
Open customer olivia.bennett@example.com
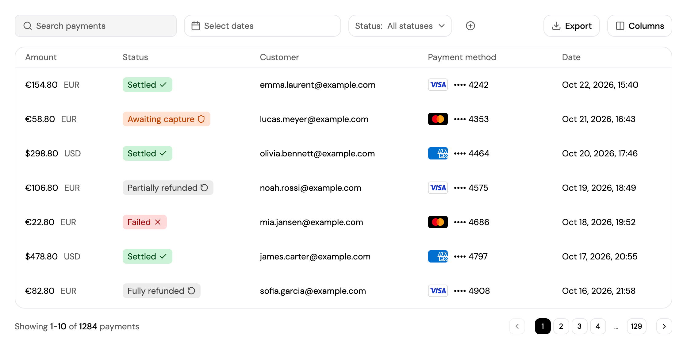tap(317, 153)
